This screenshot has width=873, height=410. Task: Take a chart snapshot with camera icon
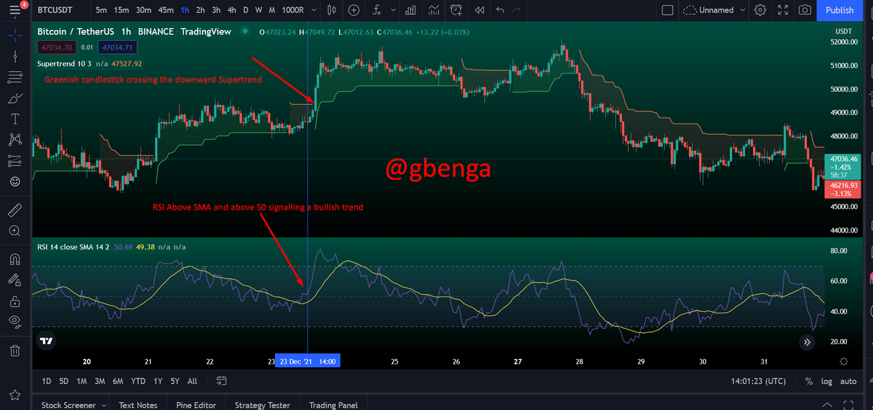805,10
